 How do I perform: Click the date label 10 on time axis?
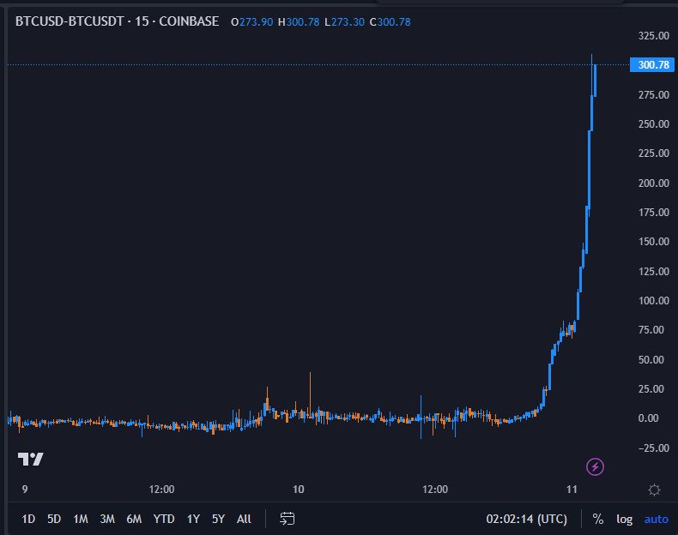click(299, 490)
